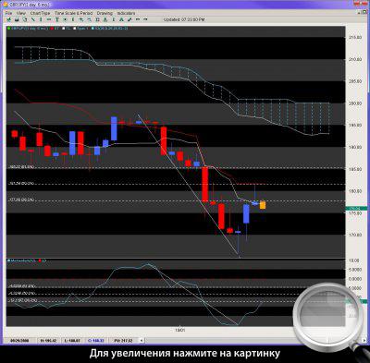Click the right arrow toolbar icon
370x363 pixels.
(x=145, y=19)
